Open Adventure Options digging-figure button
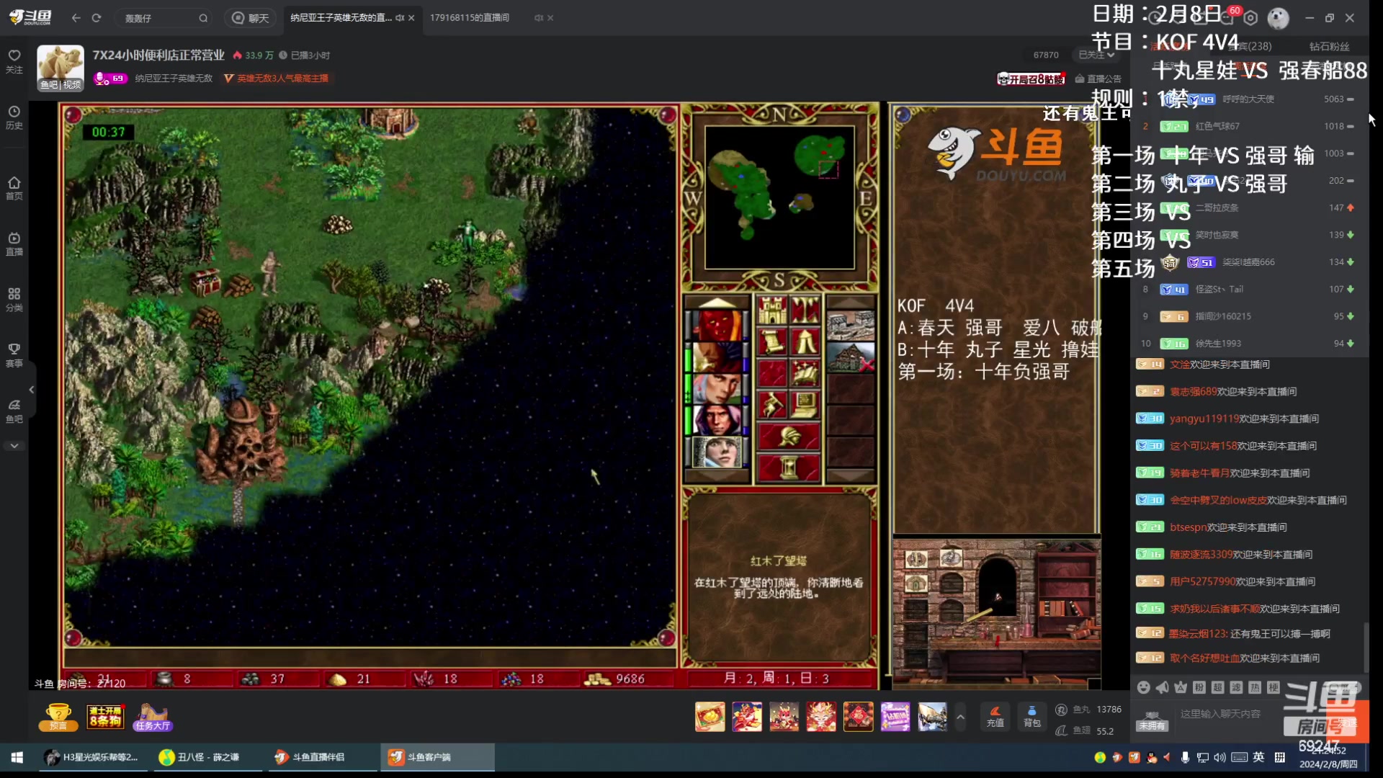Viewport: 1383px width, 778px height. pyautogui.click(x=772, y=405)
